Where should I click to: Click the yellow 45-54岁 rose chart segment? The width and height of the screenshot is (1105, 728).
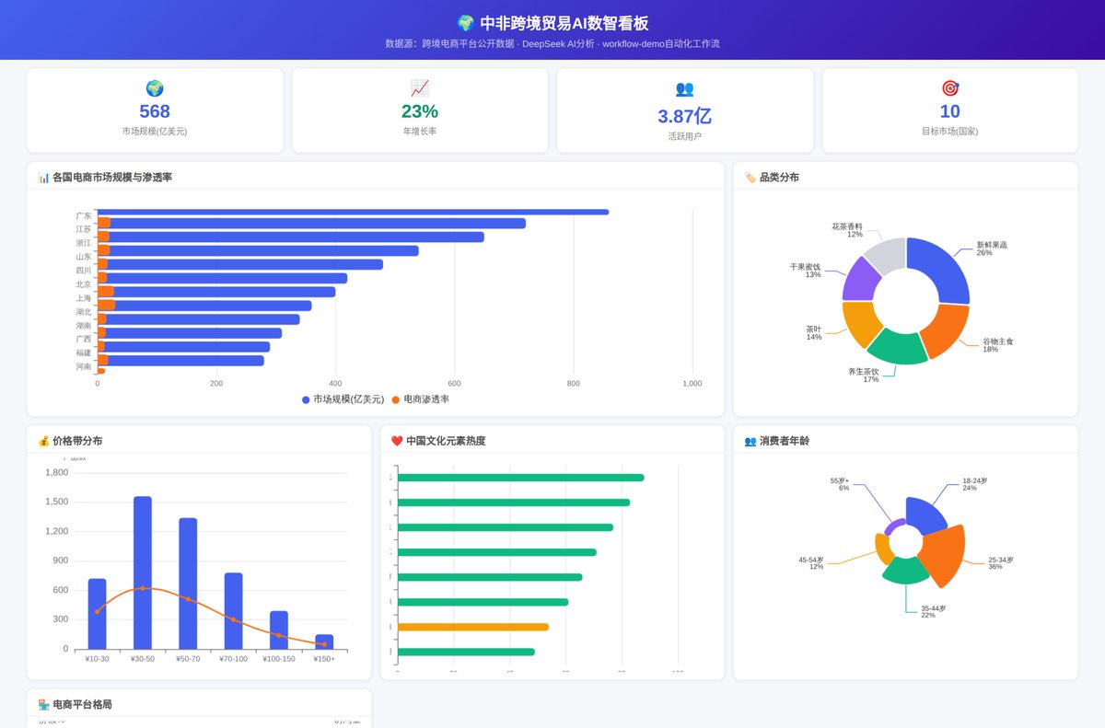pyautogui.click(x=882, y=549)
